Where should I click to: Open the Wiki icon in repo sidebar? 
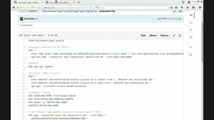[x=191, y=37]
